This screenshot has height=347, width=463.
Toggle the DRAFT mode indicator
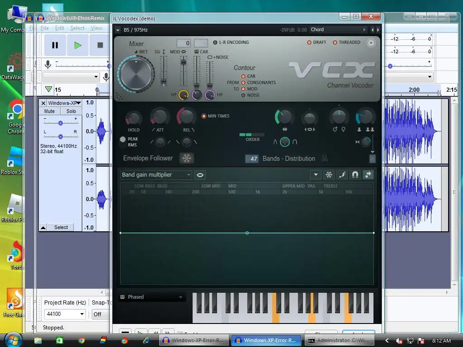[309, 42]
